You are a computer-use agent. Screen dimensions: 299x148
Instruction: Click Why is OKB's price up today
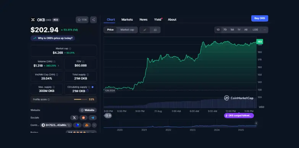click(53, 38)
